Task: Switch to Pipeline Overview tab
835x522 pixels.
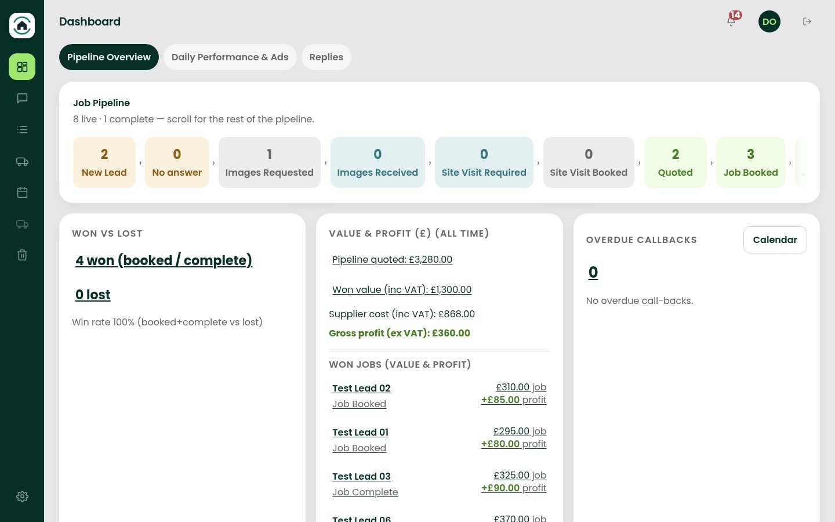Action: (x=109, y=57)
